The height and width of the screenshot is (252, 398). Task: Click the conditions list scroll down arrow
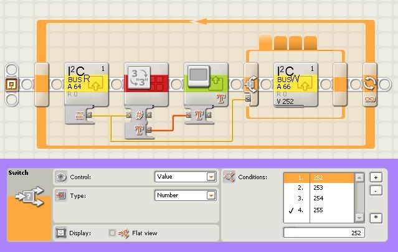pos(359,218)
